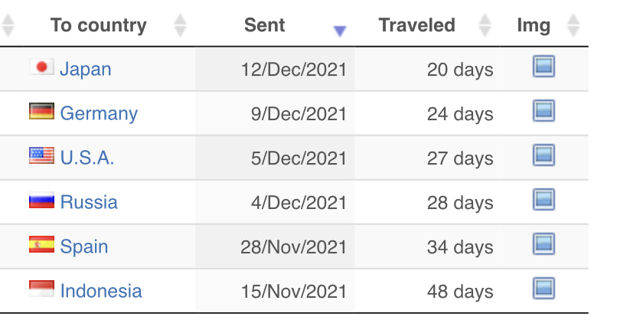Open the image icon for Indonesia row
617x320 pixels.
[x=544, y=289]
